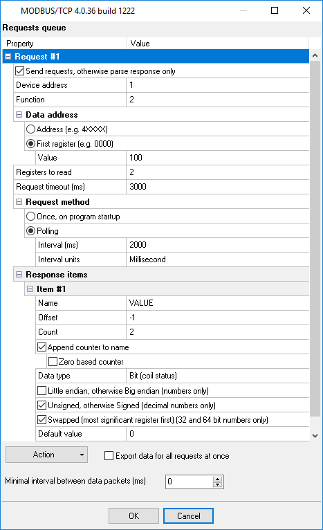Image resolution: width=323 pixels, height=530 pixels.
Task: Enable Export data for all requests at once
Action: pyautogui.click(x=109, y=456)
